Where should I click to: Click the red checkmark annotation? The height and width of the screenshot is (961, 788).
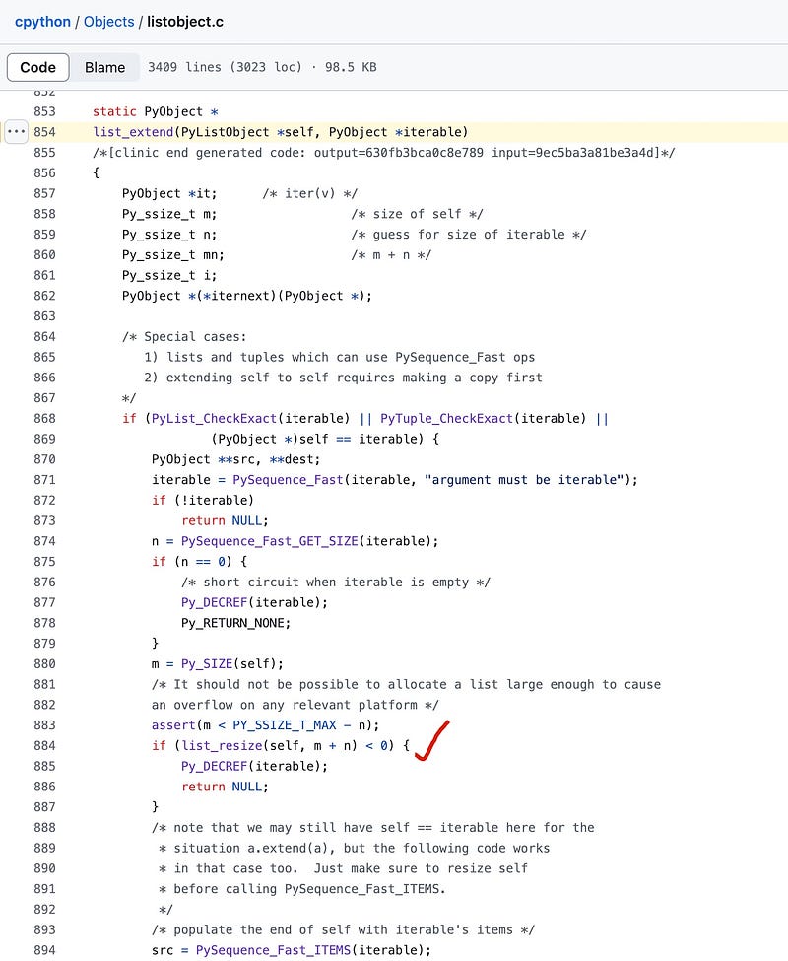pos(430,742)
